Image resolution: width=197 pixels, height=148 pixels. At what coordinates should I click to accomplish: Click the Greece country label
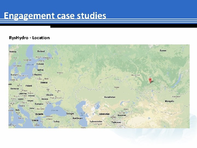pyautogui.click(x=35, y=120)
